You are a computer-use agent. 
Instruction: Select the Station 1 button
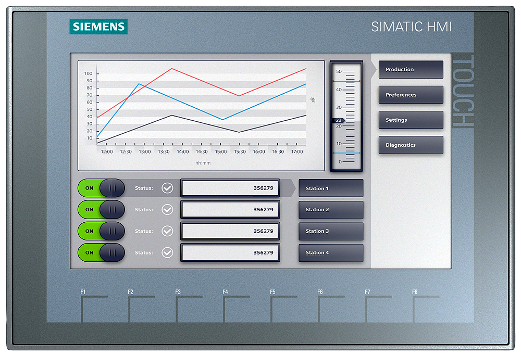point(330,188)
